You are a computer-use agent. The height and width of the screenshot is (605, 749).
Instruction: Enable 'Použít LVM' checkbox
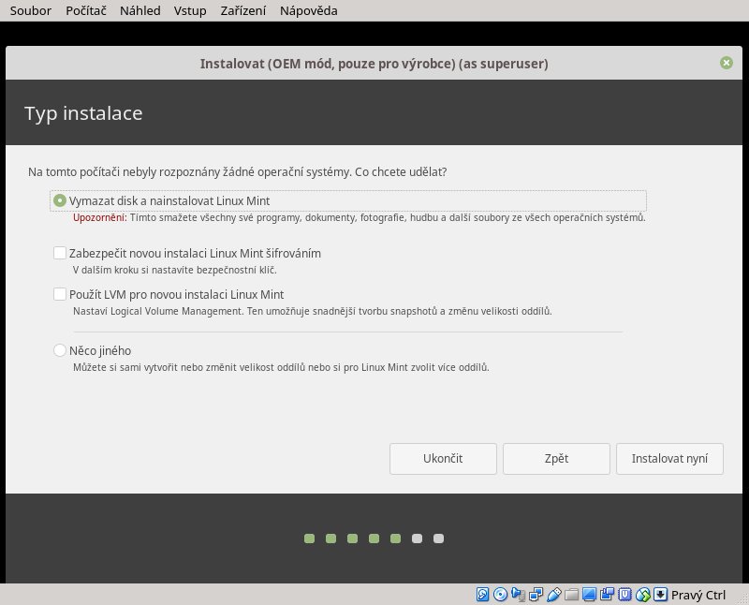[x=60, y=294]
